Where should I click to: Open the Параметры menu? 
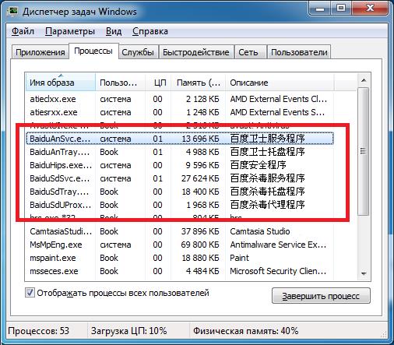click(x=70, y=31)
